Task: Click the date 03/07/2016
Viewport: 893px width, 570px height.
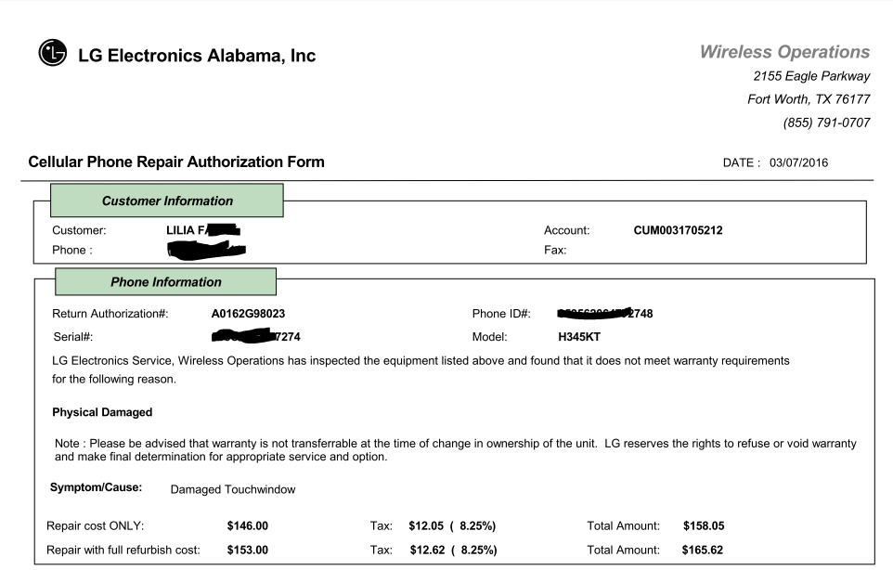Action: 798,162
